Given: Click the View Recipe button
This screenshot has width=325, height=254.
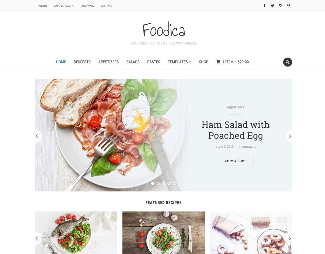Looking at the screenshot, I should pos(235,161).
